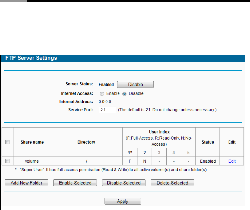Screen dimensions: 250x210
Task: Select the Internet Access Enable radio button
Action: coord(102,94)
